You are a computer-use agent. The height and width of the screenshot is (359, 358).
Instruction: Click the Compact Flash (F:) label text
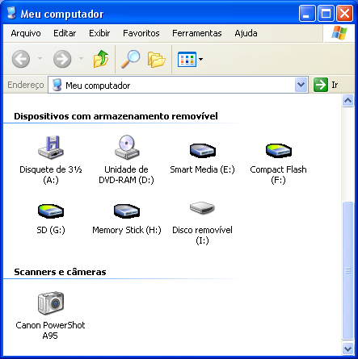[278, 174]
